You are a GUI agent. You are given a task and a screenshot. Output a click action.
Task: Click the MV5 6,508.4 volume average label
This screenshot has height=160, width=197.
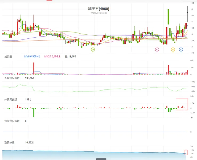[x=32, y=57]
